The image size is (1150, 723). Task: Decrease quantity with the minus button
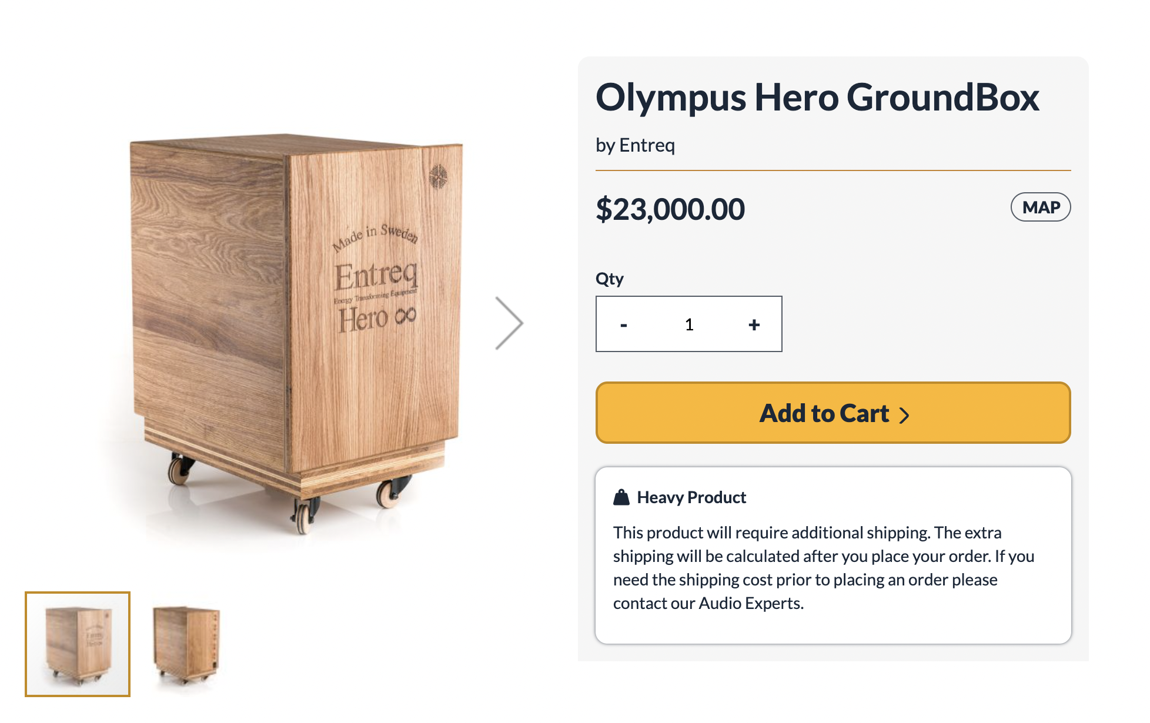(x=624, y=324)
